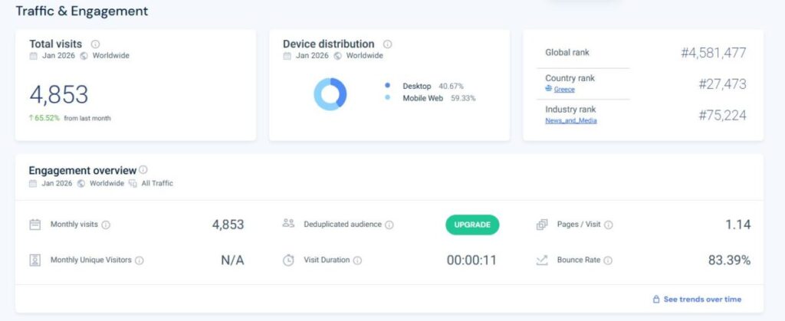Click the Pages / Visit stacked pages icon
Viewport: 785px width, 321px height.
(542, 224)
